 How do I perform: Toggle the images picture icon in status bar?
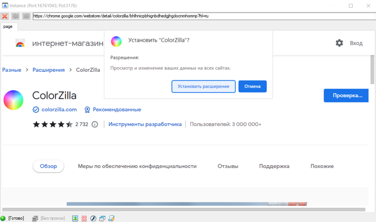click(75, 218)
